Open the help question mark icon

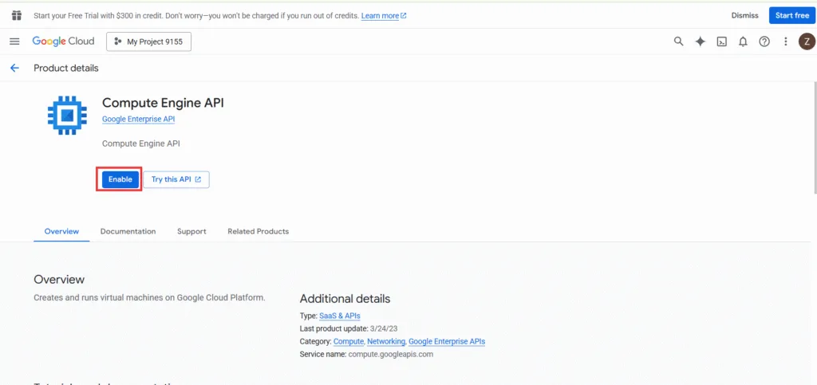pos(764,42)
